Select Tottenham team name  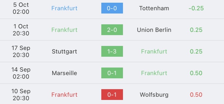154,8
